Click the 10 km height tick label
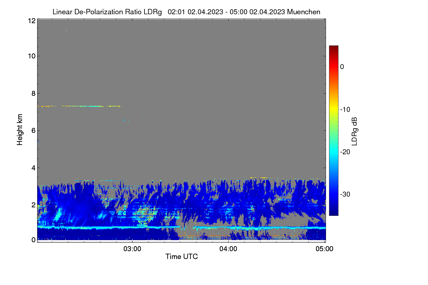 click(x=31, y=56)
